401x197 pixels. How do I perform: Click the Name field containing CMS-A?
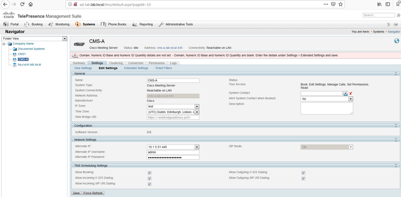(173, 80)
